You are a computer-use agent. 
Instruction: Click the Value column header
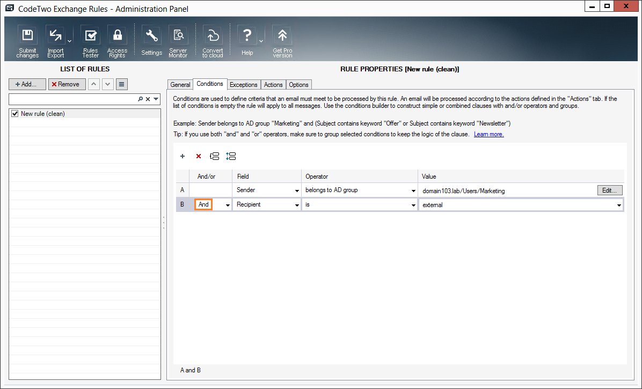click(x=521, y=177)
